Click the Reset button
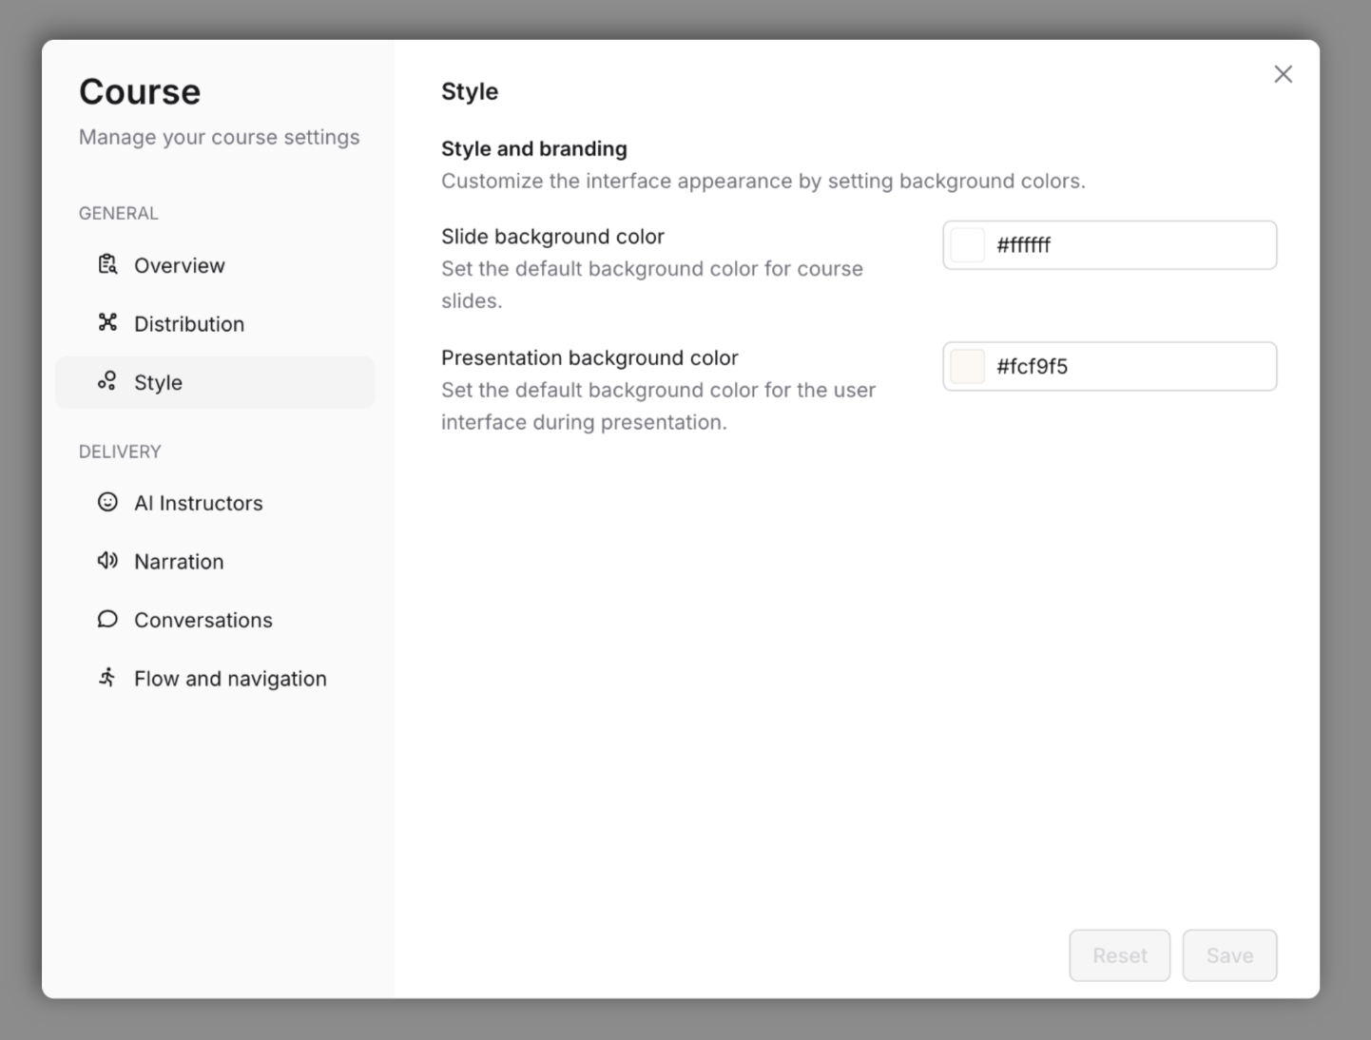 click(x=1119, y=955)
